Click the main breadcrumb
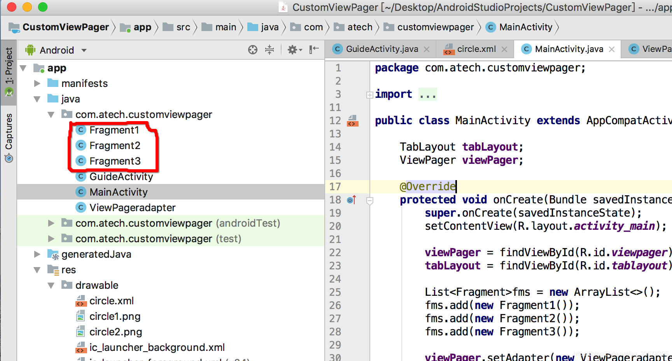This screenshot has width=672, height=361. click(x=219, y=27)
